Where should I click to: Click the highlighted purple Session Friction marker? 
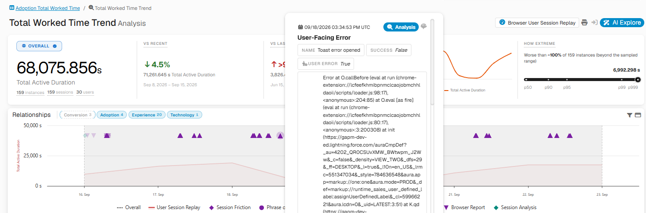pyautogui.click(x=280, y=136)
